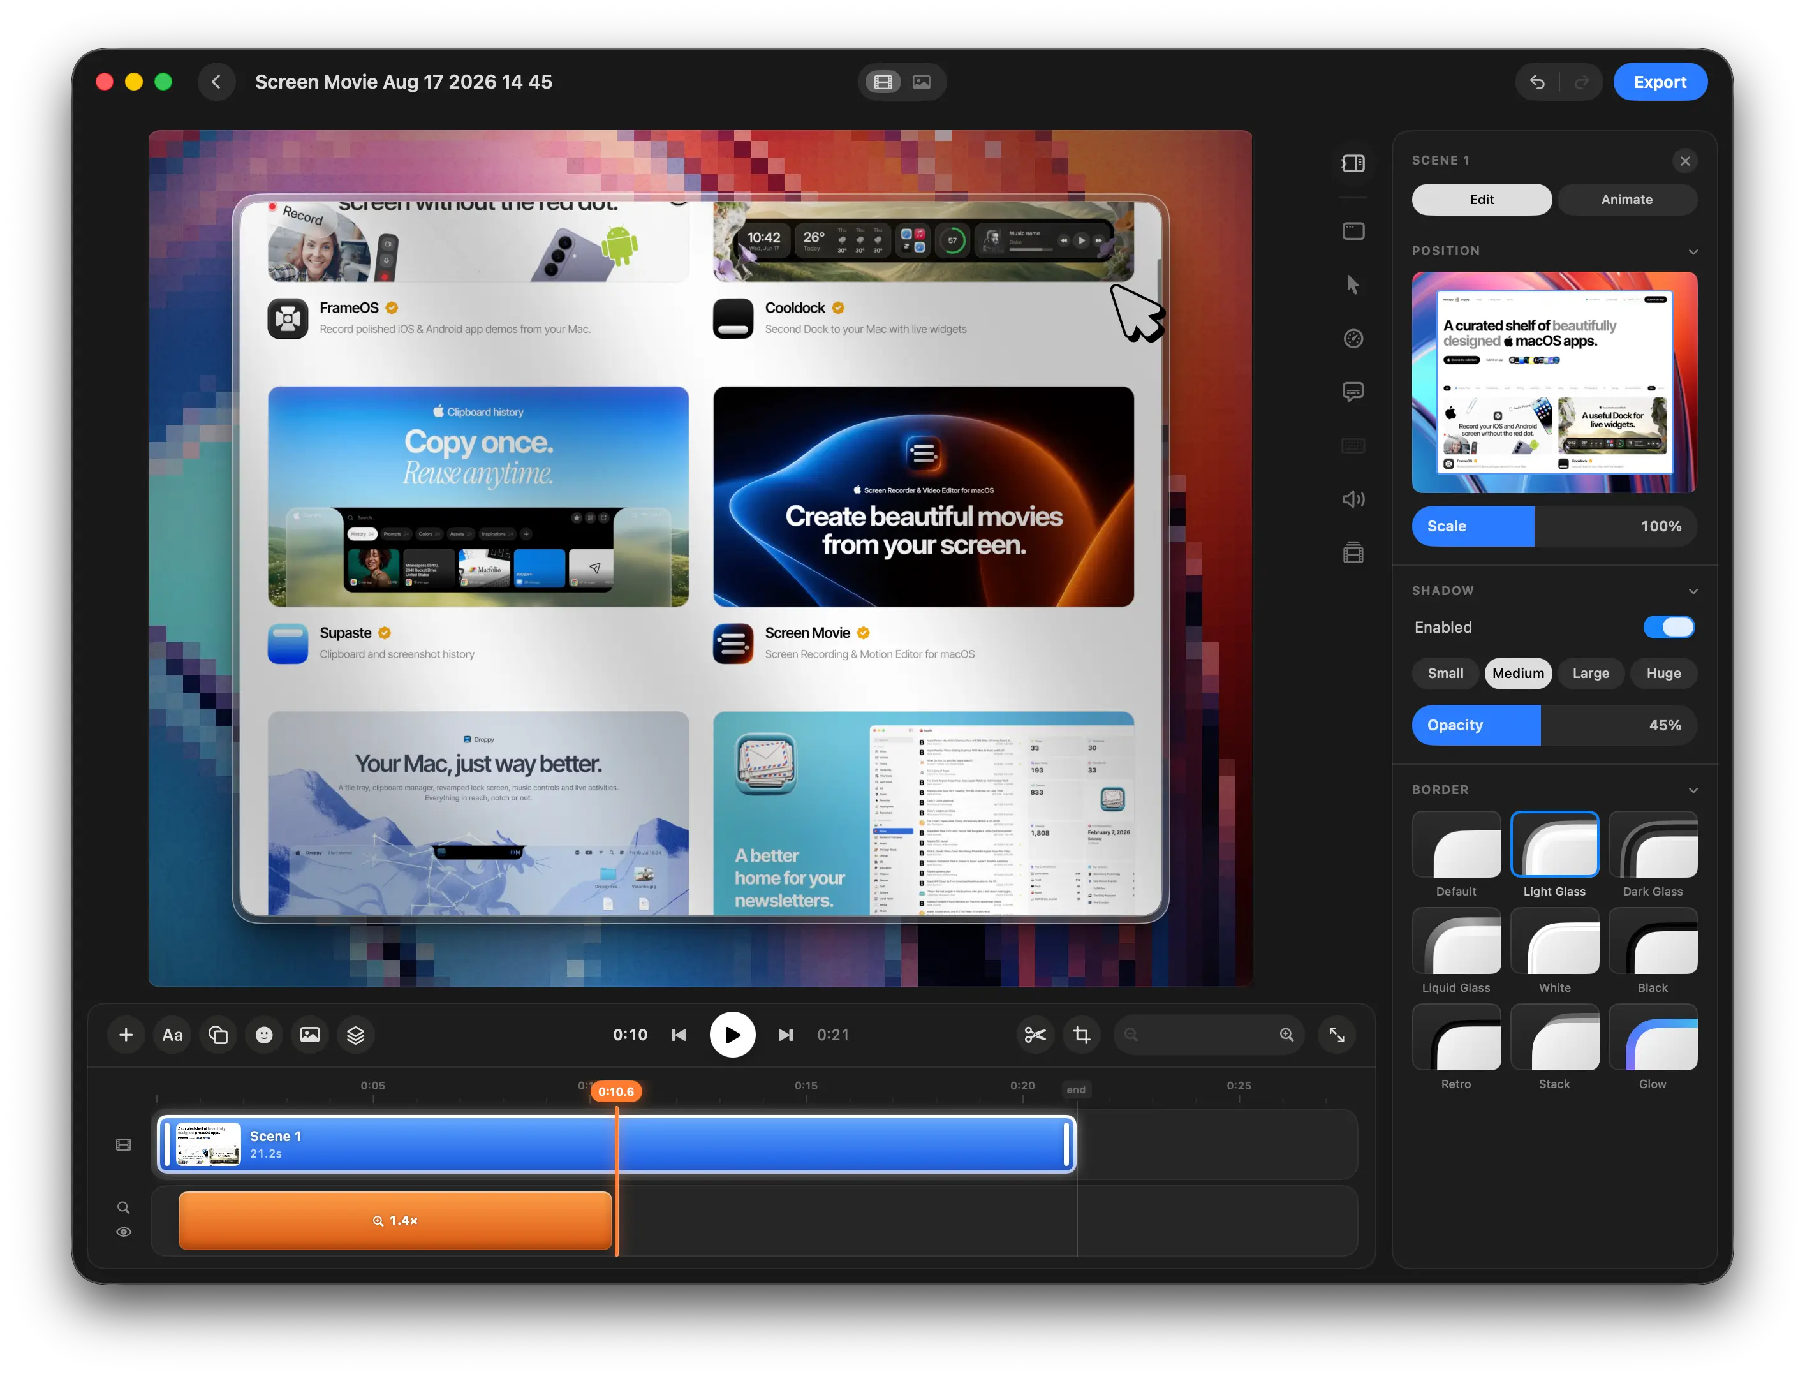Split clip with the scissors tool
The height and width of the screenshot is (1379, 1805).
pyautogui.click(x=1035, y=1035)
